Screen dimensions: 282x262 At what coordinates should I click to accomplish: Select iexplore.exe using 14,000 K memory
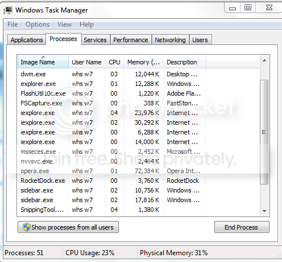138,142
